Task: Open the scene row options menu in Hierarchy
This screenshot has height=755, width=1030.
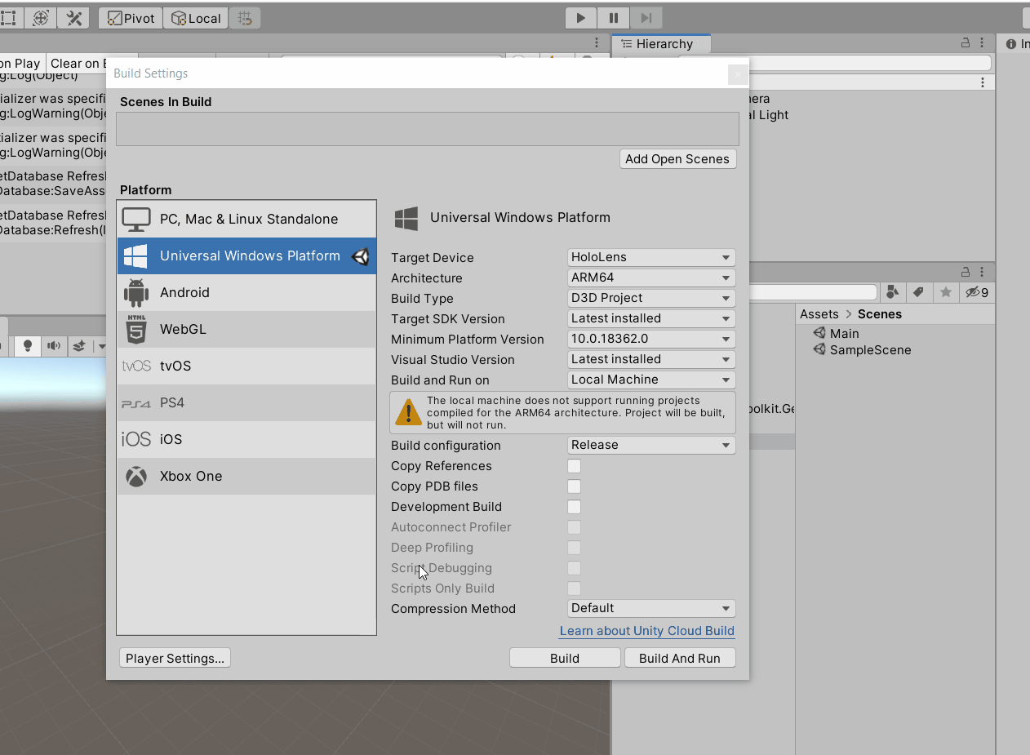Action: click(983, 82)
